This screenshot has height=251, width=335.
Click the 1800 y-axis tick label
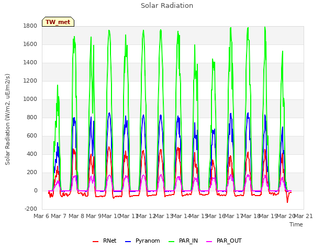[x=30, y=26]
